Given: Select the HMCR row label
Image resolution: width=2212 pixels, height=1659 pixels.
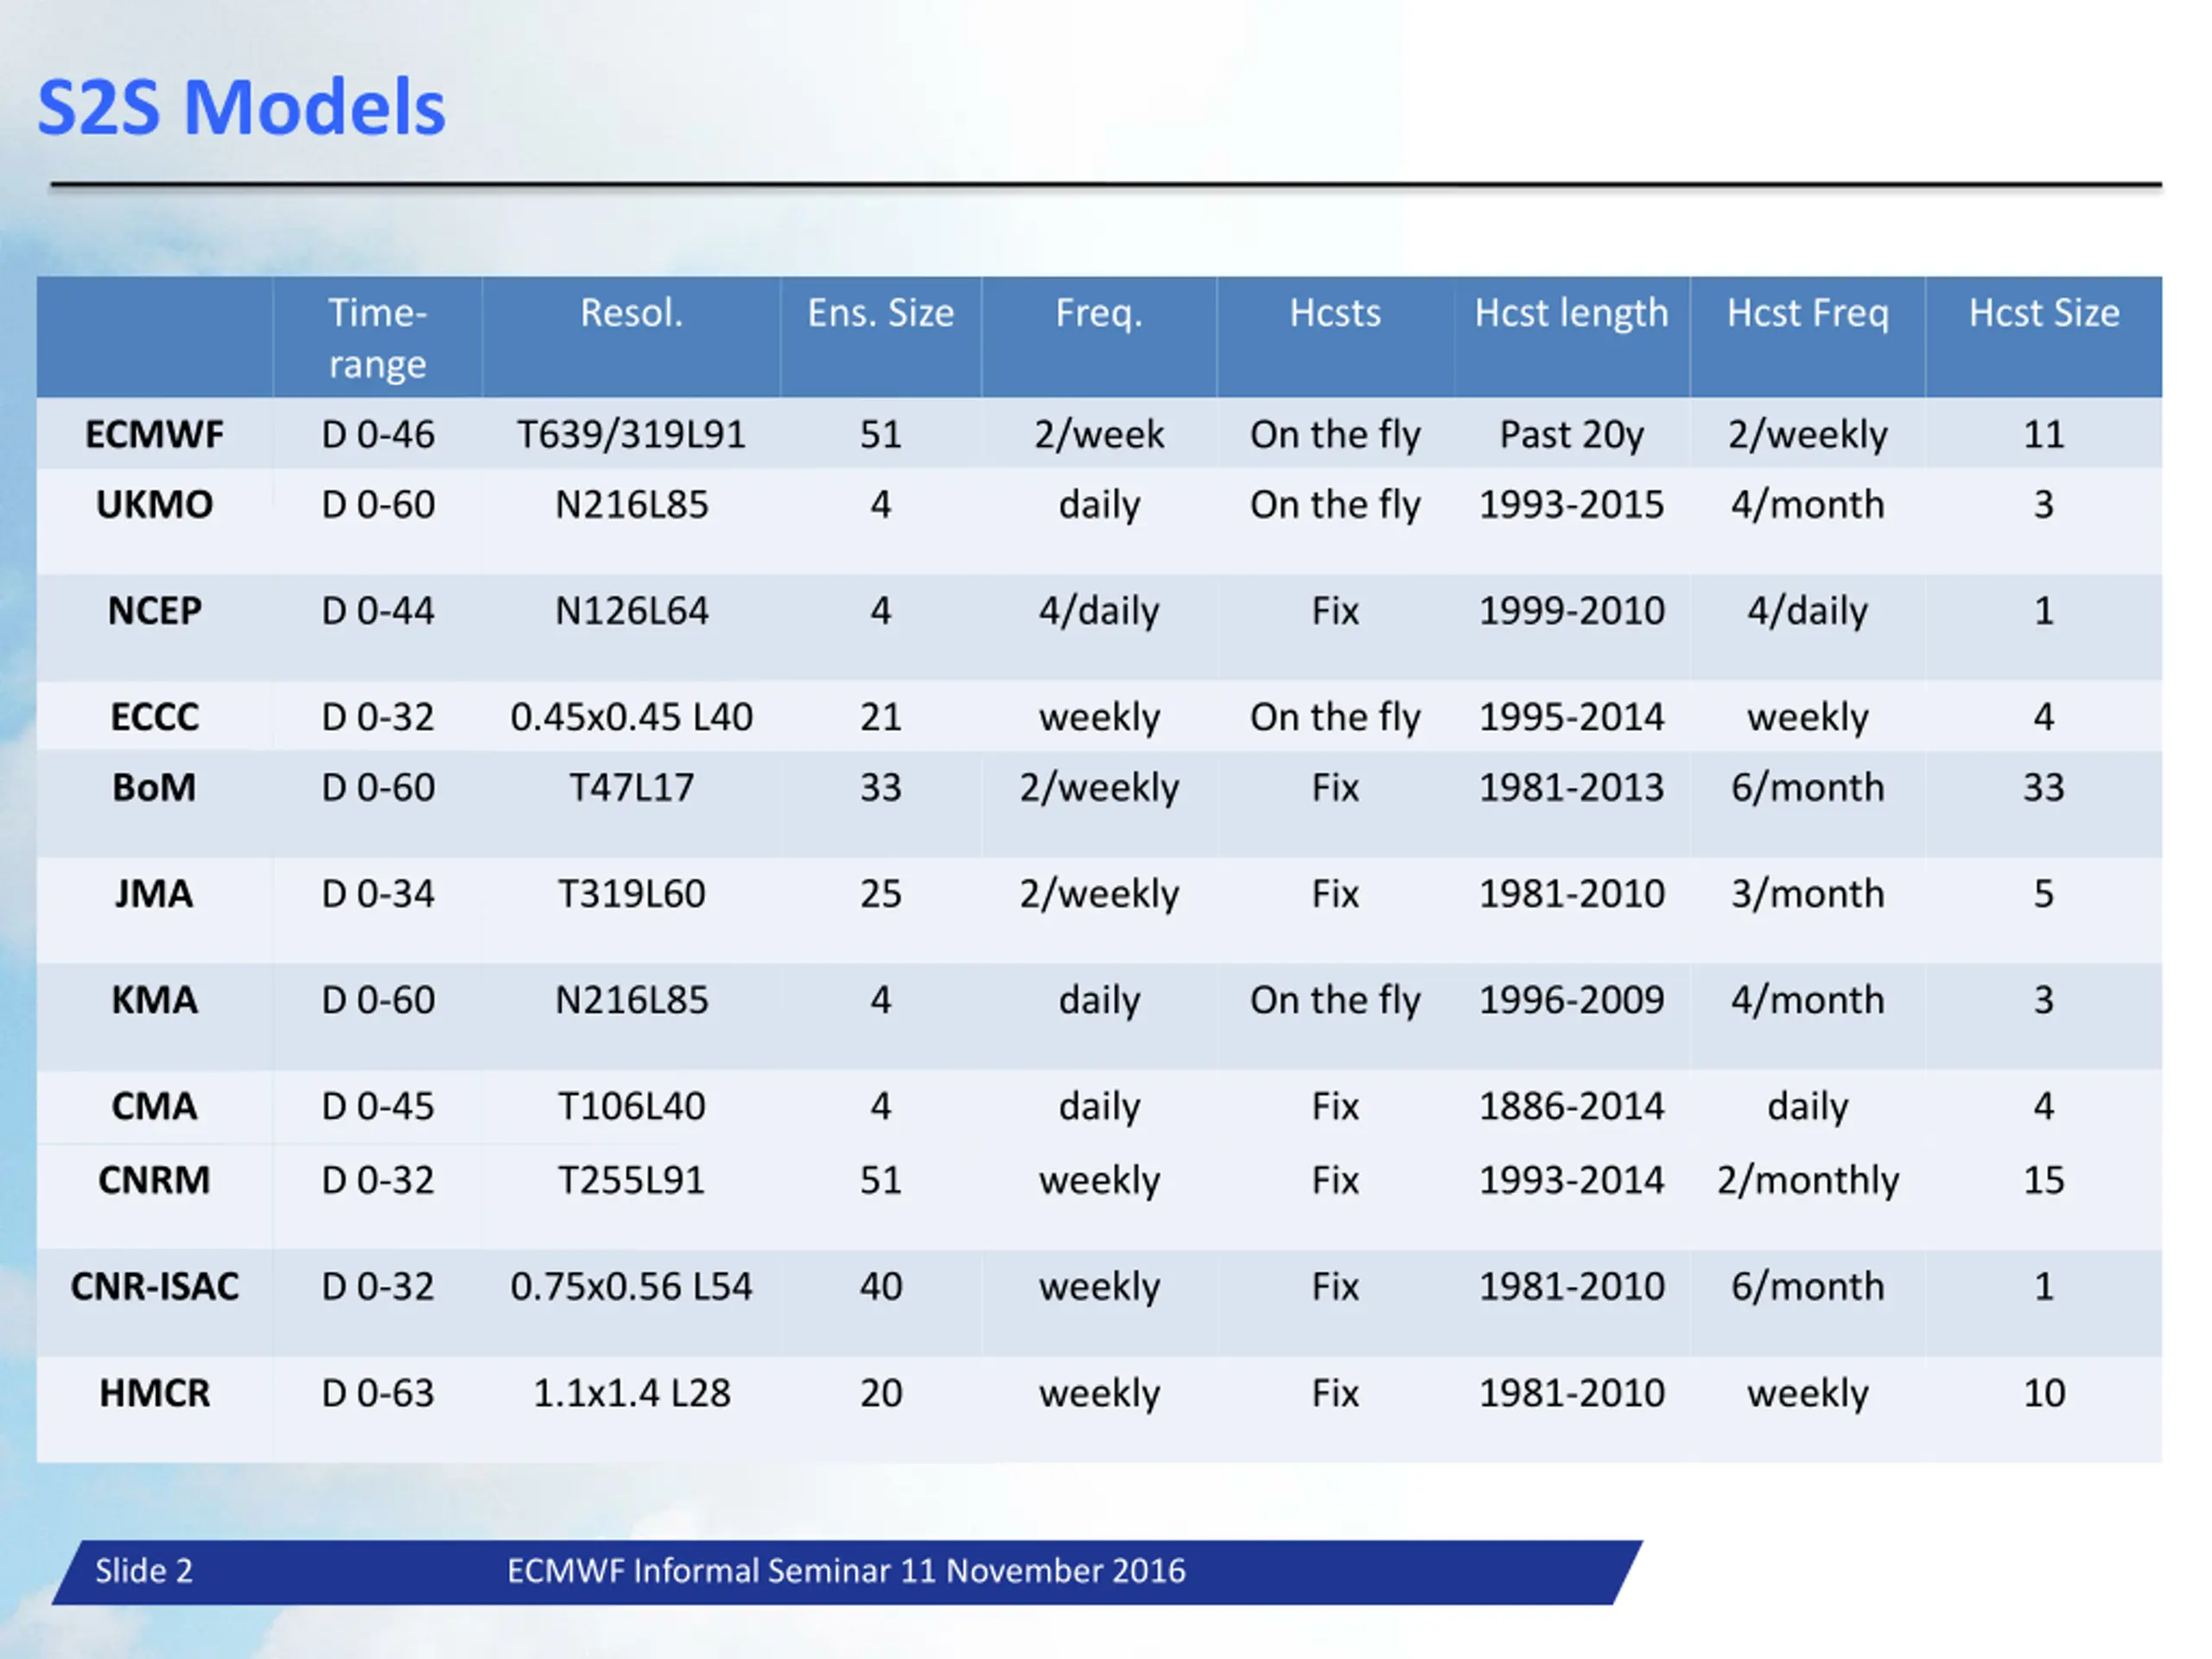Looking at the screenshot, I should [155, 1393].
